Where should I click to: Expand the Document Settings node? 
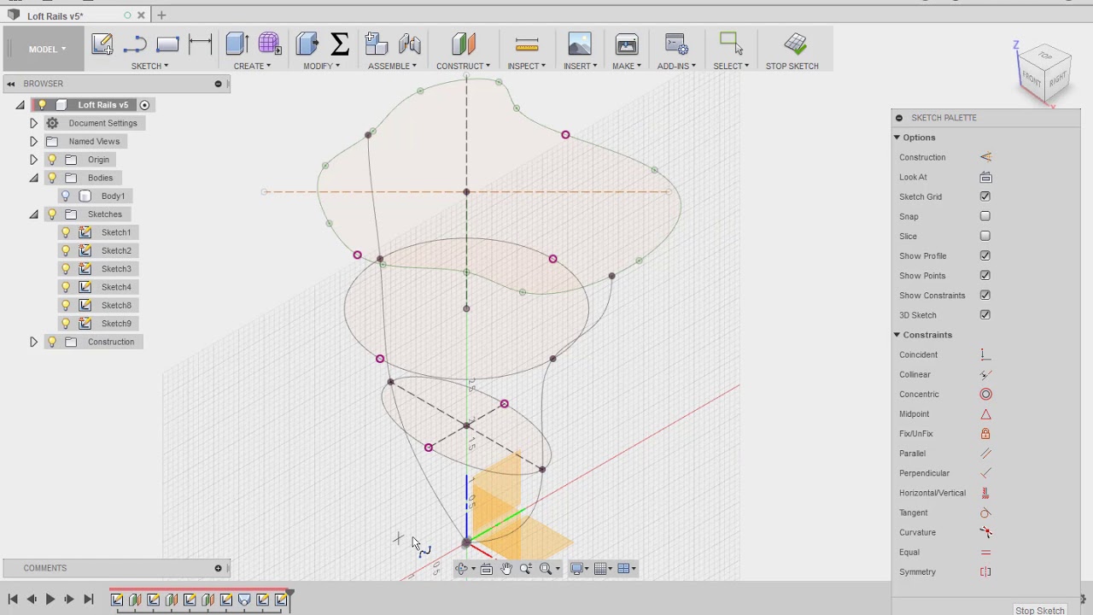33,123
